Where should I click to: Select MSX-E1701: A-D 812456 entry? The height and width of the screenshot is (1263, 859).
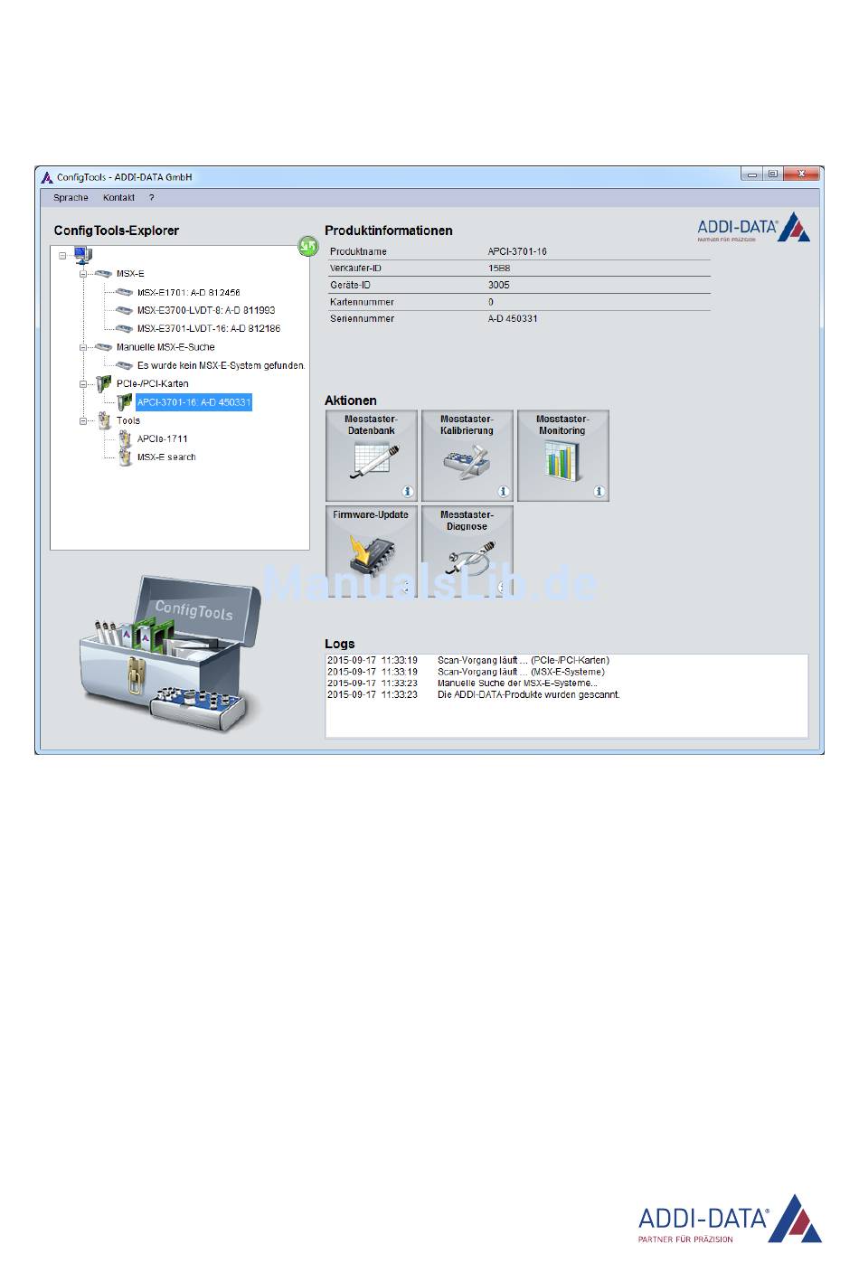[189, 292]
